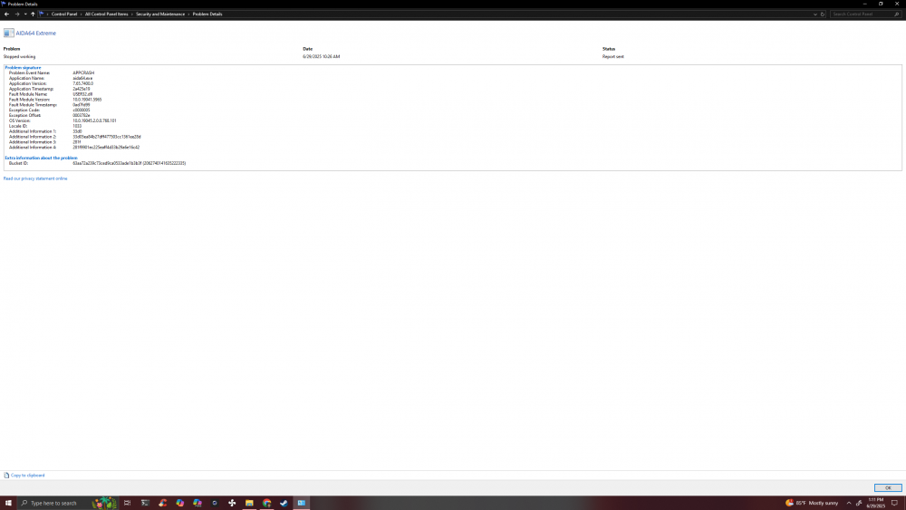Open Steam from the taskbar
Image resolution: width=906 pixels, height=510 pixels.
tap(284, 503)
